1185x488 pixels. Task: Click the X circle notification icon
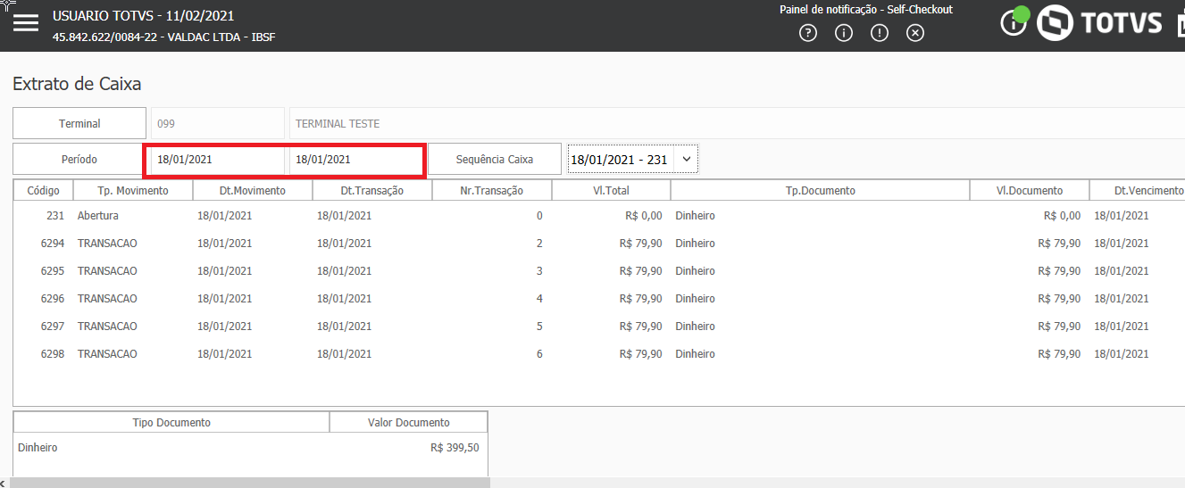coord(915,33)
